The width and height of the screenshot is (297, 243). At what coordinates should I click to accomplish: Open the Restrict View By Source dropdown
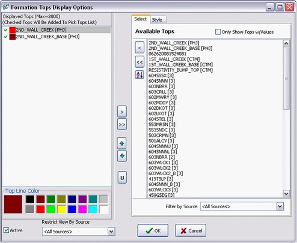tap(111, 232)
